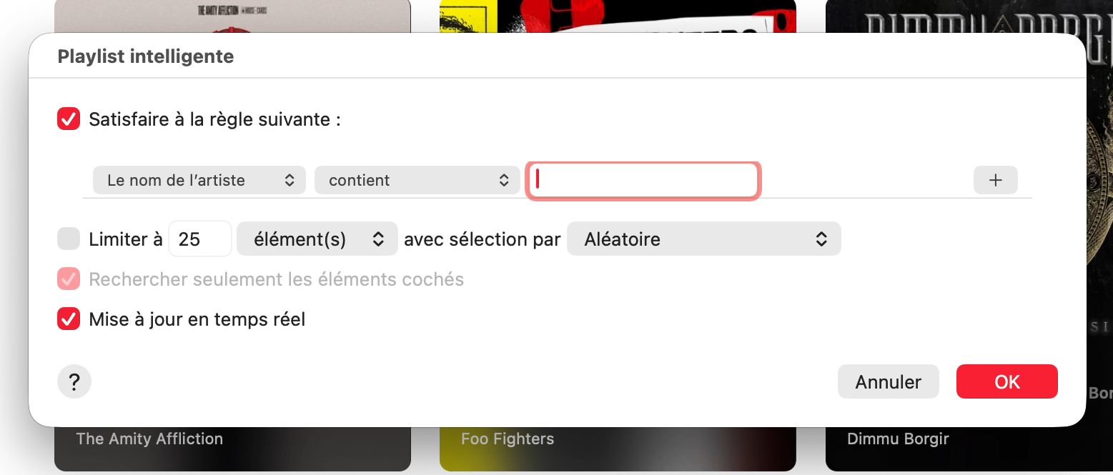1113x475 pixels.
Task: Click the Foo Fighters cover artwork
Action: (x=618, y=16)
